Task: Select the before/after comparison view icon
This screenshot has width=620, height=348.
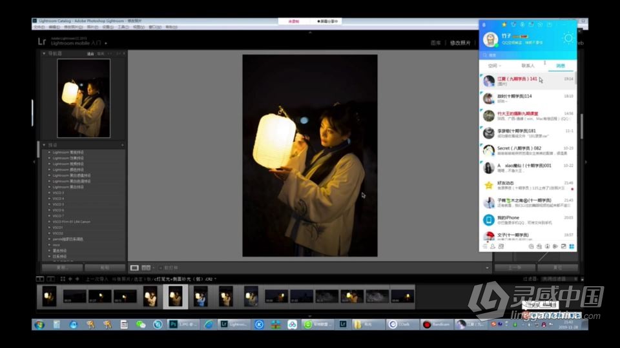Action: [146, 268]
